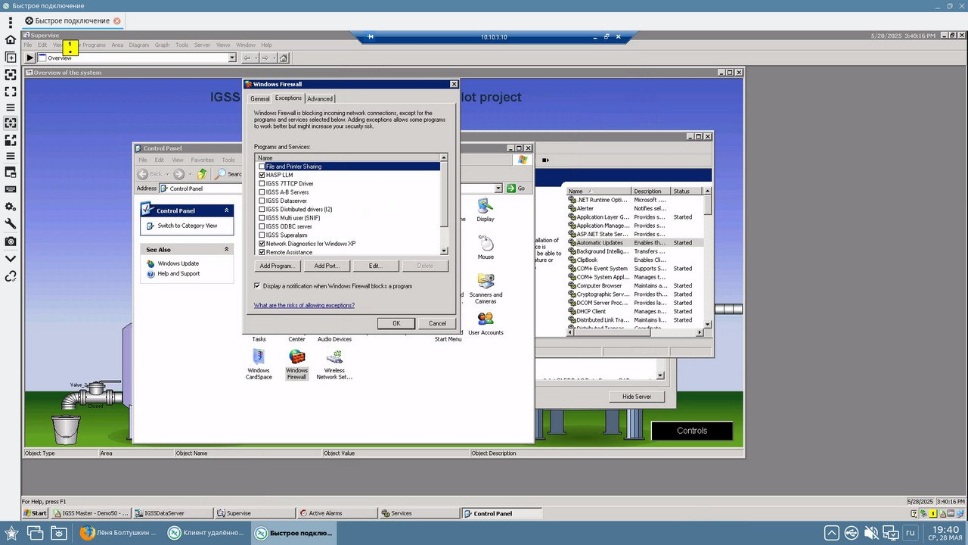Open Scanners and Cameras icon
Screen dimensions: 968x545
[x=486, y=281]
